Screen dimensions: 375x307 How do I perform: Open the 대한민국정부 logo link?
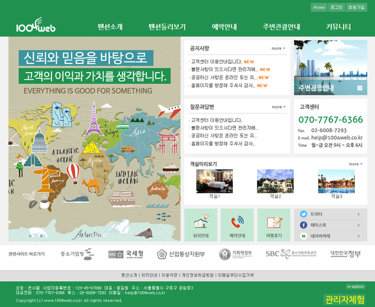tap(345, 254)
